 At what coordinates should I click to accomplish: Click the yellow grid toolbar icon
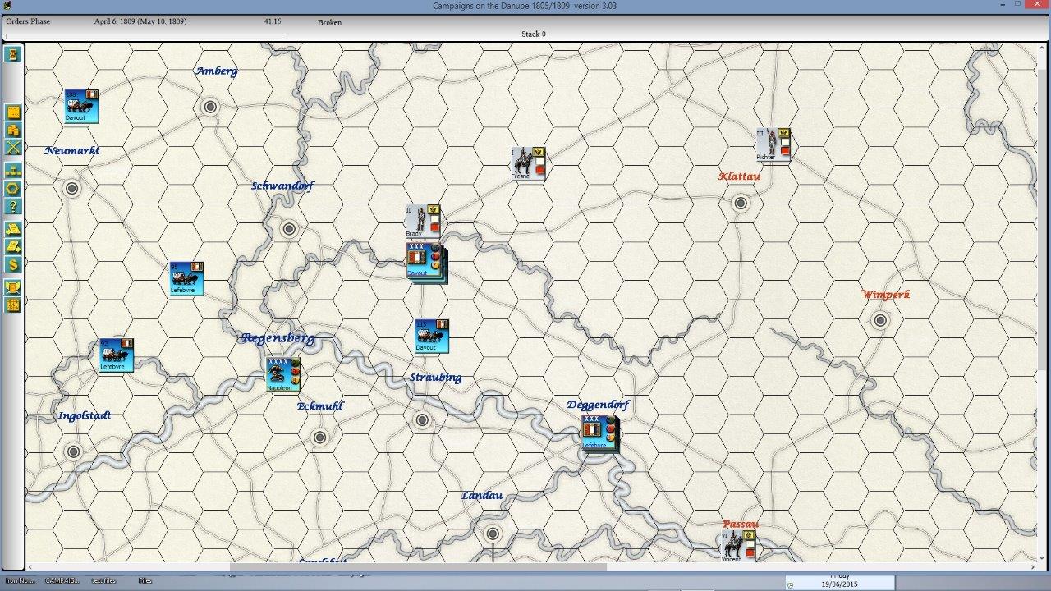[12, 305]
